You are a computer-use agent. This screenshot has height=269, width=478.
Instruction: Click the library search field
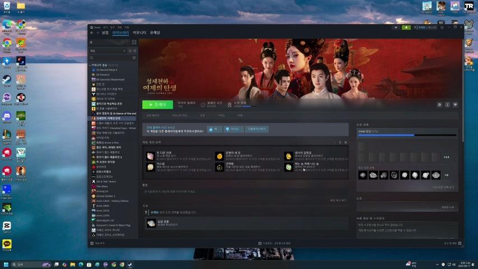pyautogui.click(x=110, y=58)
